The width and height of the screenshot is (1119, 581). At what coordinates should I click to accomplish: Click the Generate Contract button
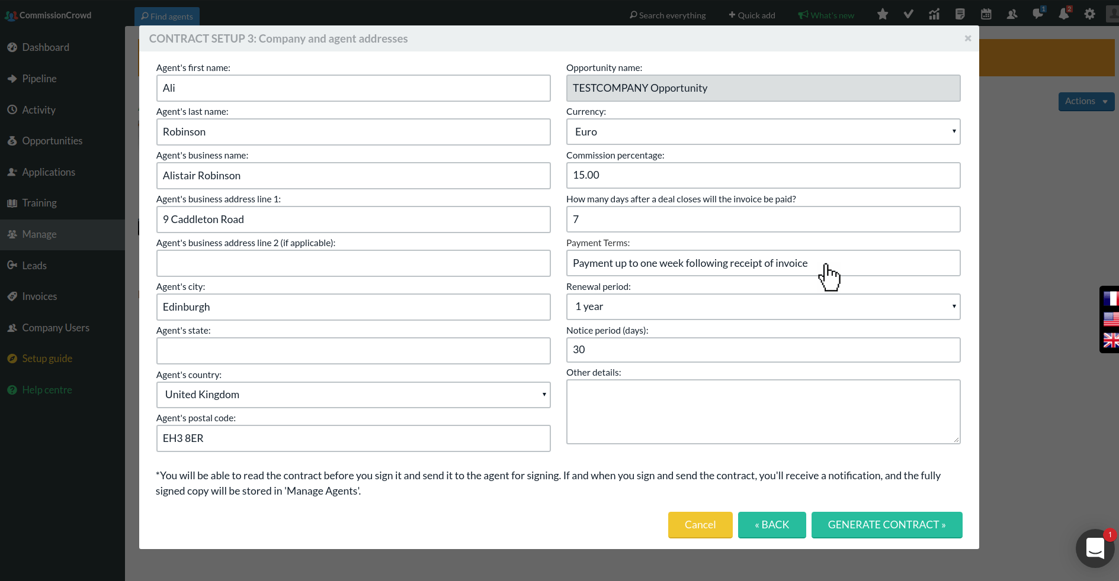click(x=886, y=525)
